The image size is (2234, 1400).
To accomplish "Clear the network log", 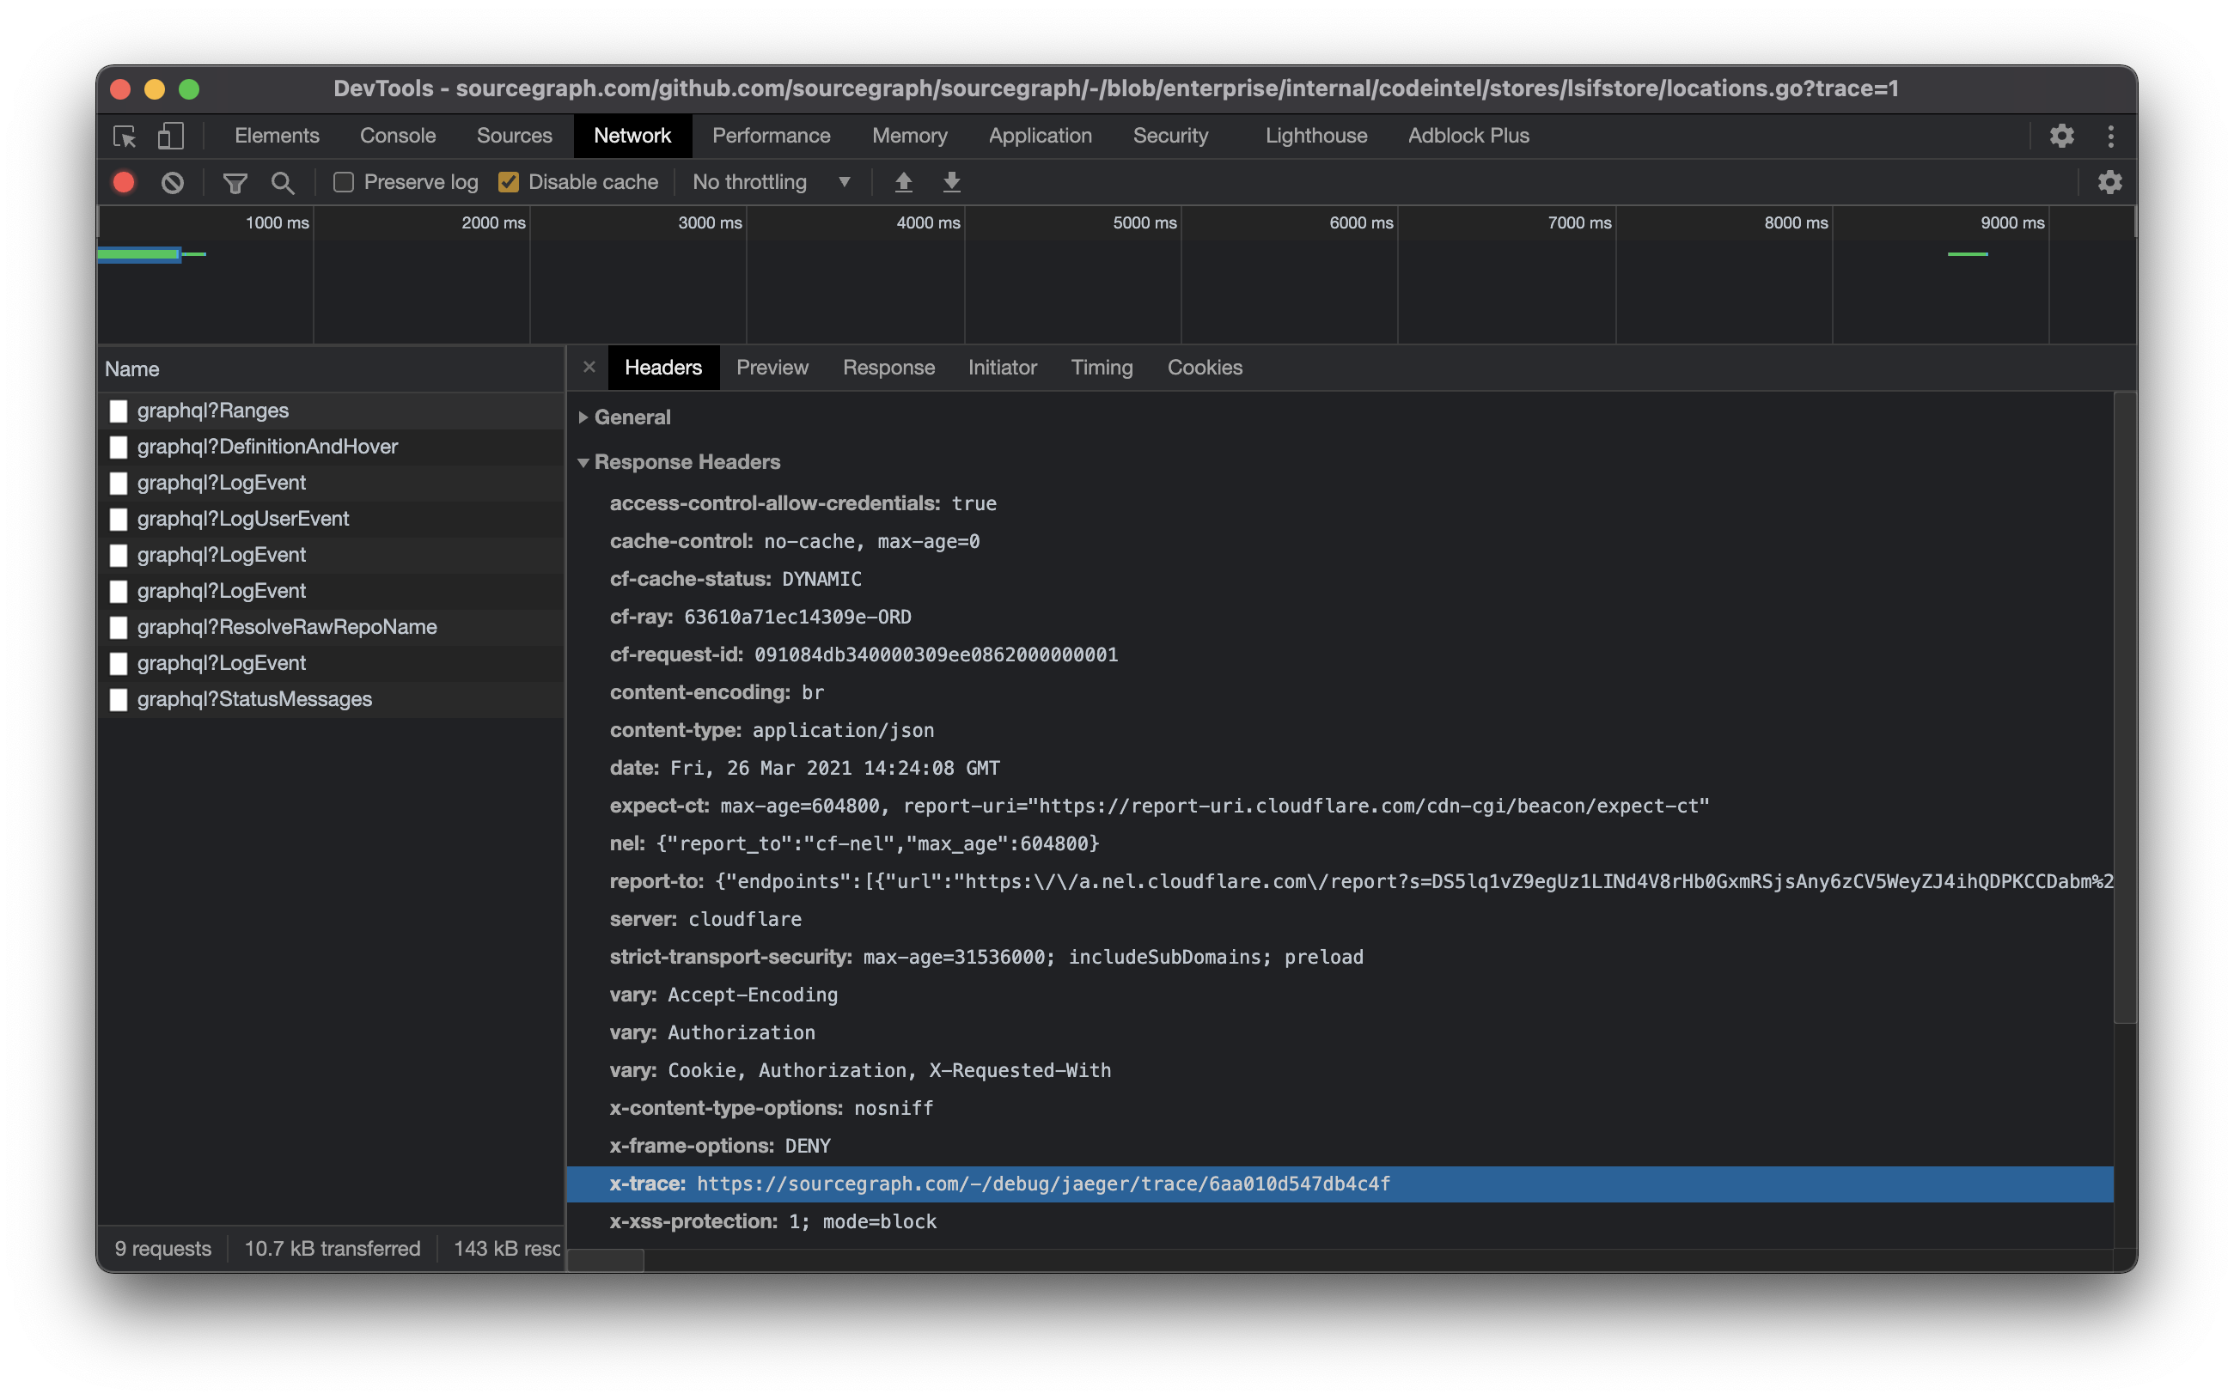I will 172,182.
